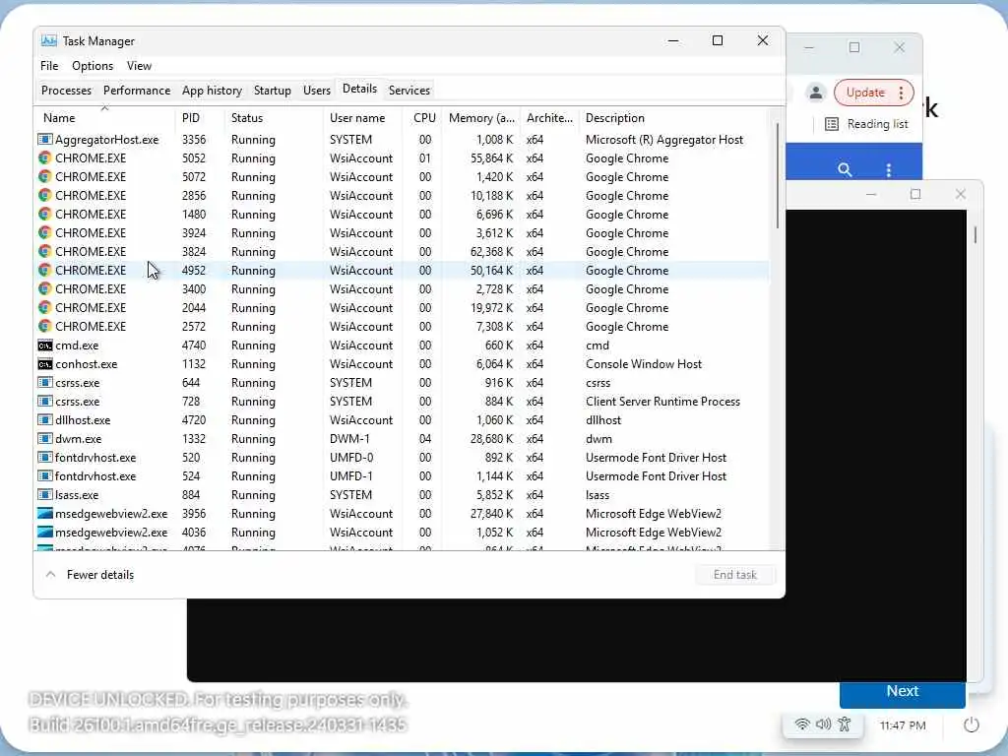Click the Task Manager vertical scrollbar thumb
Screen dimensions: 1008x756
[778, 175]
